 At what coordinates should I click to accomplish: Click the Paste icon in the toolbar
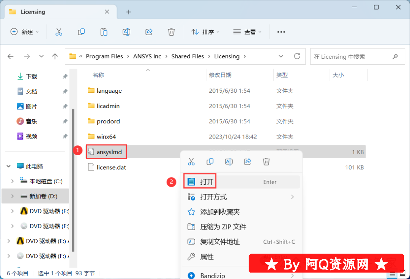104,32
